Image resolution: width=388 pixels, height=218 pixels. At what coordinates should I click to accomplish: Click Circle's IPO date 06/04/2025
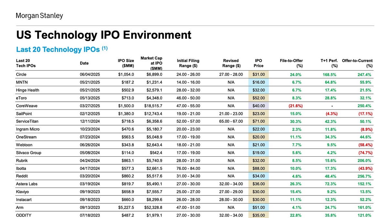pos(90,75)
